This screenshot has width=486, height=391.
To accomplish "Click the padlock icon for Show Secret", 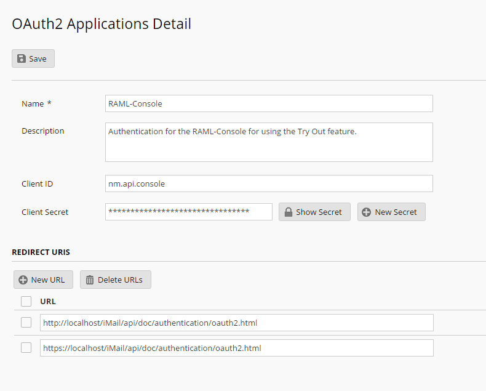I will 287,212.
